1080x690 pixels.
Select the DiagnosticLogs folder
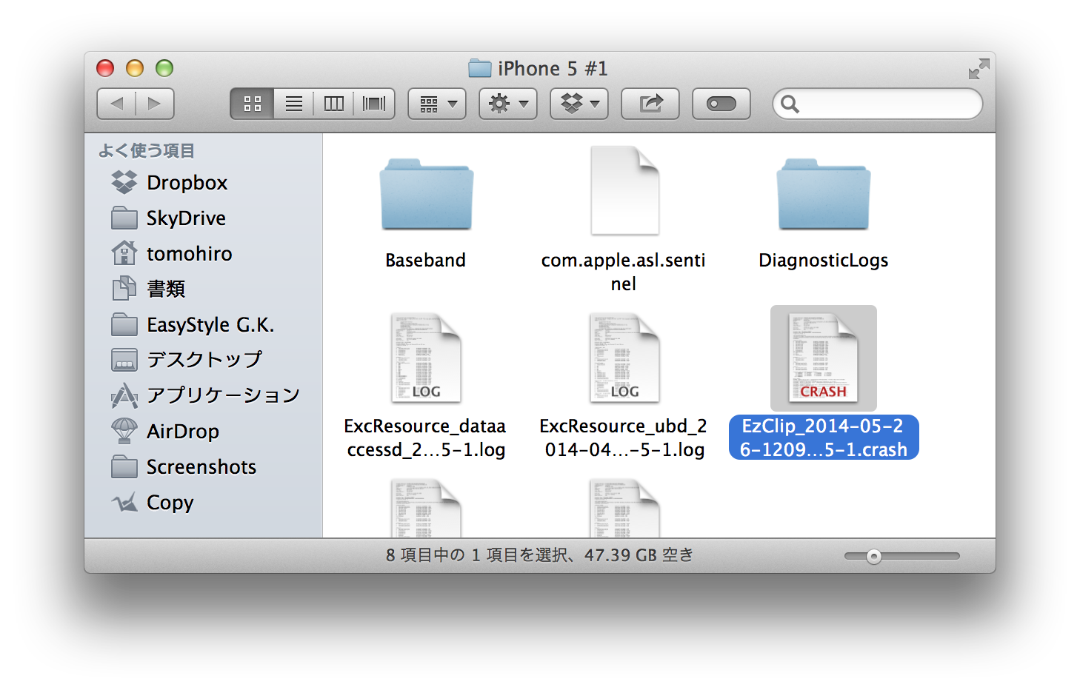(x=823, y=194)
